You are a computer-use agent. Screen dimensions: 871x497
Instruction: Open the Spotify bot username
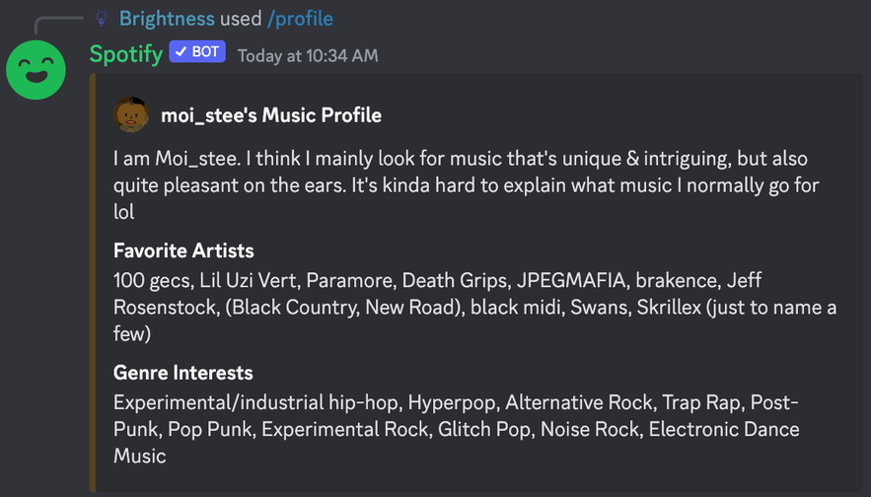[x=126, y=54]
